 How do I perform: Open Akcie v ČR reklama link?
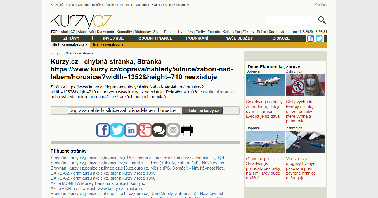tap(96, 189)
